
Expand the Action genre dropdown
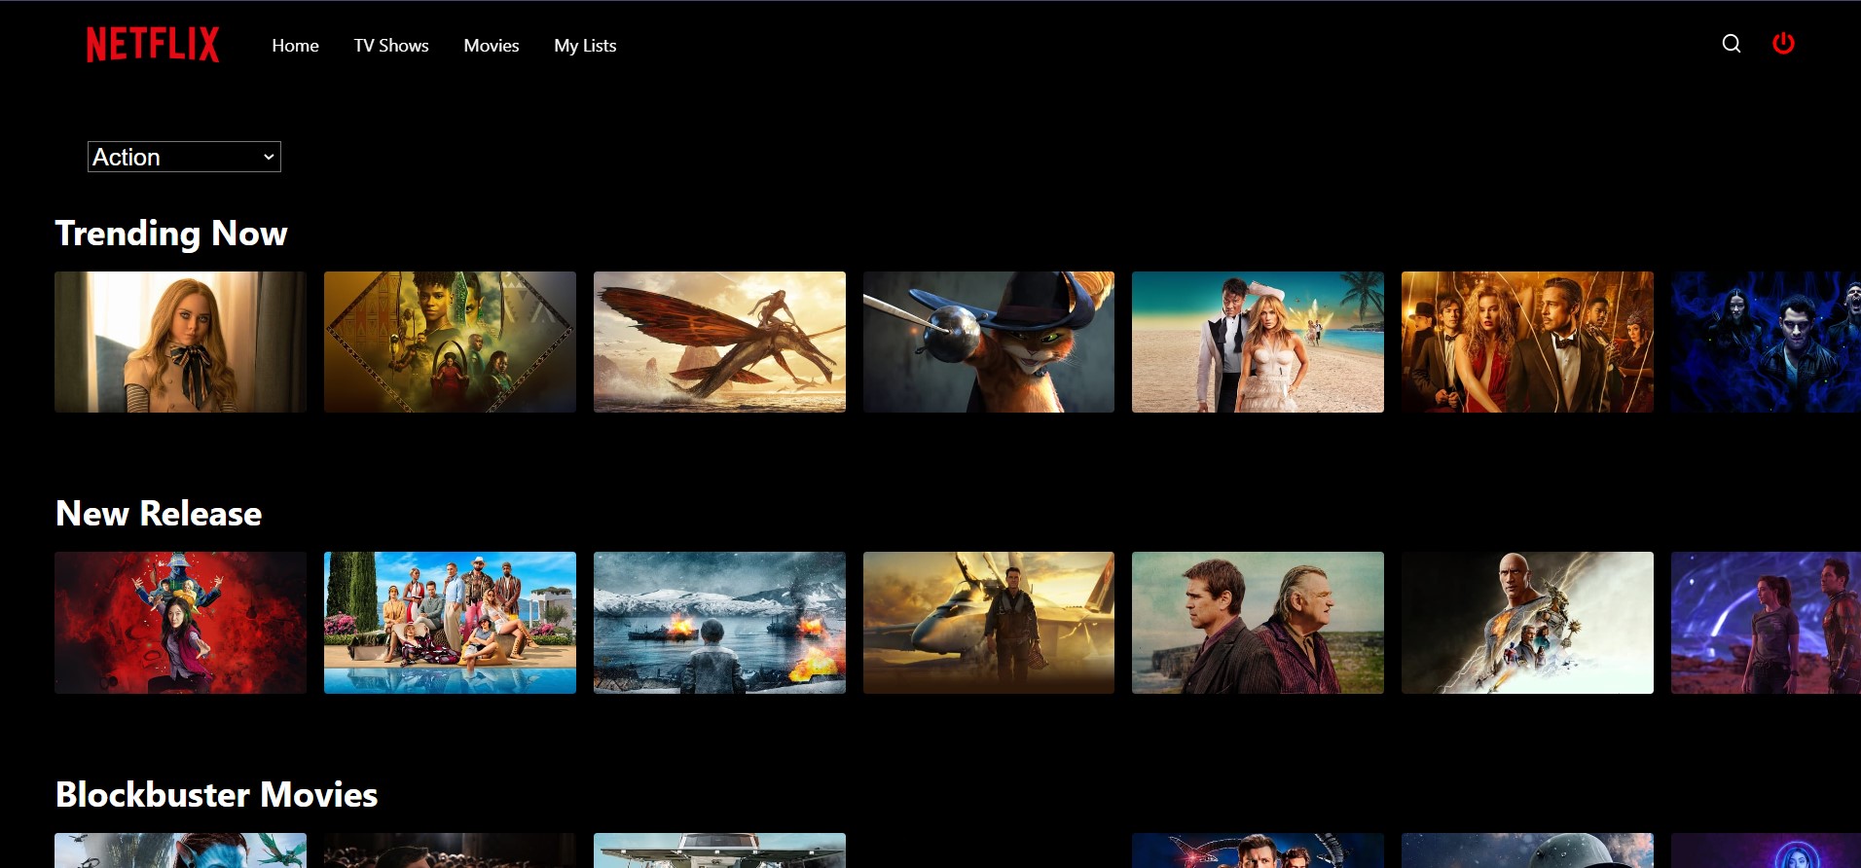[x=184, y=157]
